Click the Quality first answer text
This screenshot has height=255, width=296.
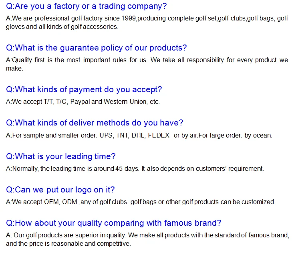point(147,60)
